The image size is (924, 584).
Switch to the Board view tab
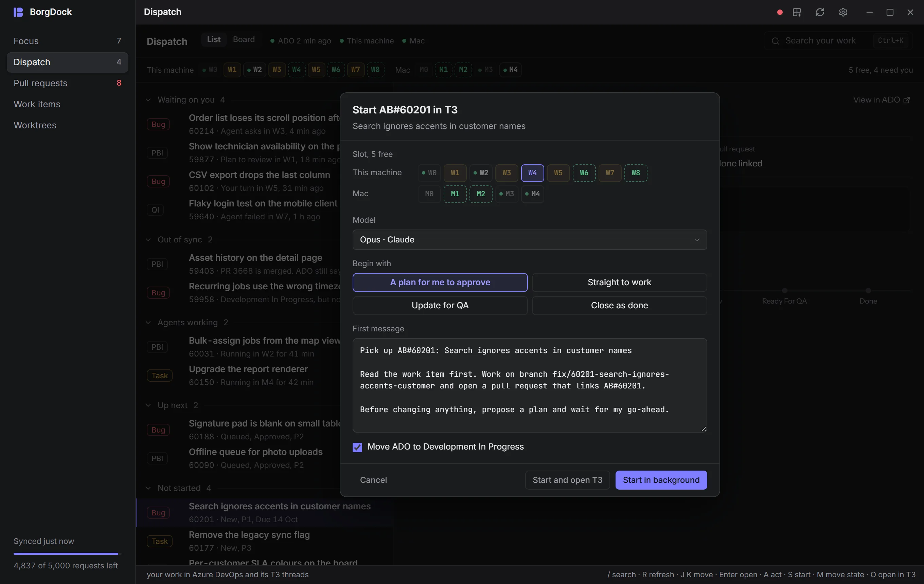244,39
